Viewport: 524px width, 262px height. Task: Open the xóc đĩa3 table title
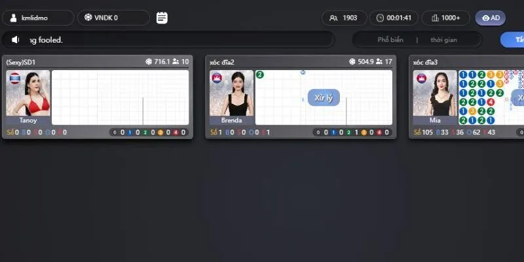(425, 62)
